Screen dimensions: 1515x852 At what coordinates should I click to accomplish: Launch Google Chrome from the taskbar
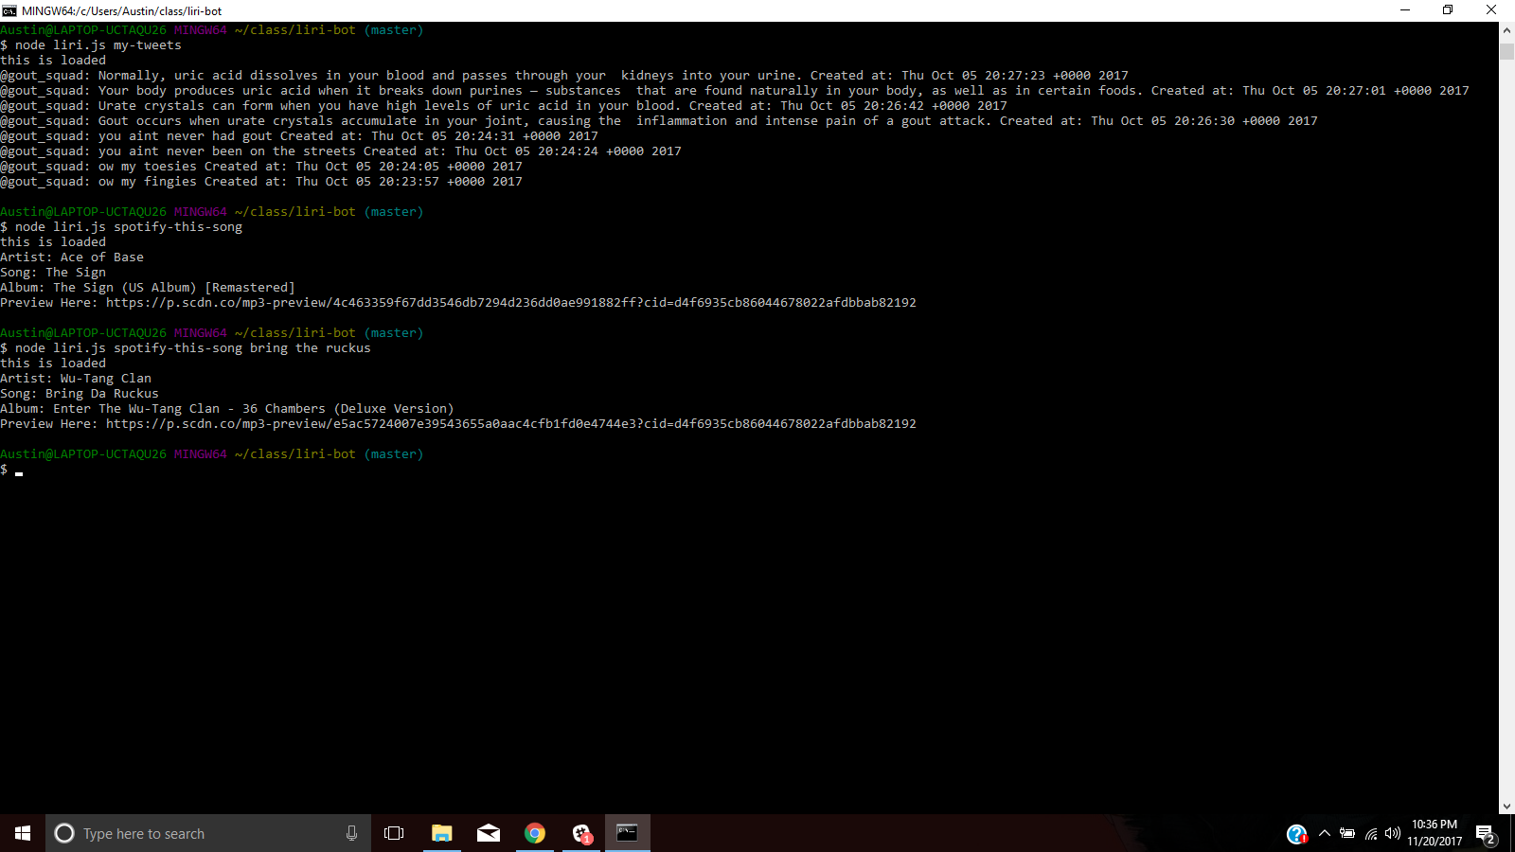click(535, 833)
